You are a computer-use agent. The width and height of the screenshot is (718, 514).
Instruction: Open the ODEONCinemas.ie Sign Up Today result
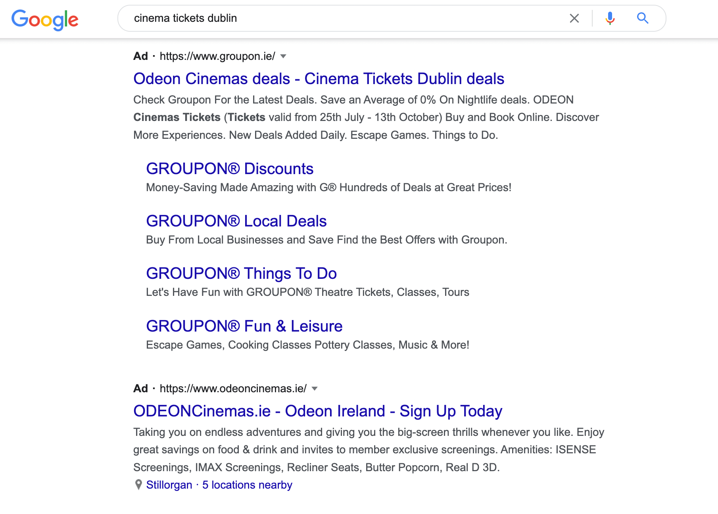pos(317,411)
